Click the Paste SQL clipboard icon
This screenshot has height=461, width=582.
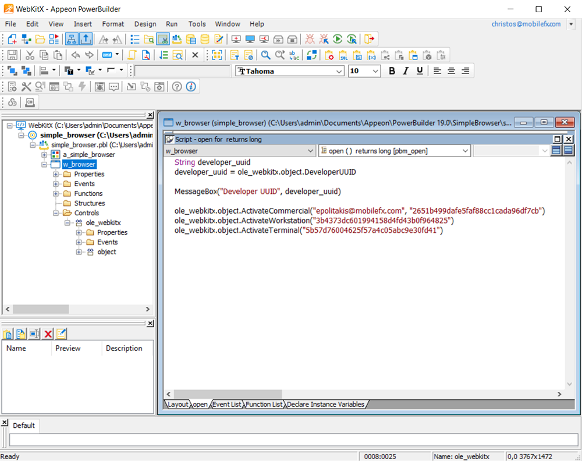pyautogui.click(x=343, y=55)
